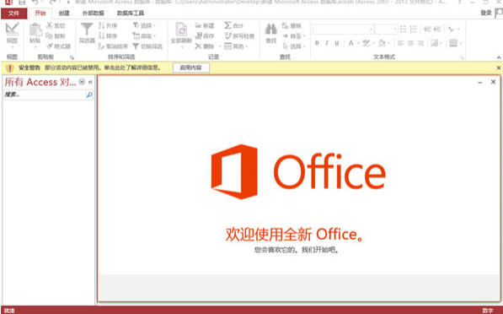Center align text

click(410, 43)
